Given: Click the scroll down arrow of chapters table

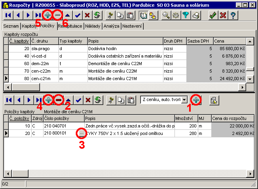Looking at the screenshot, I should 250,79.
